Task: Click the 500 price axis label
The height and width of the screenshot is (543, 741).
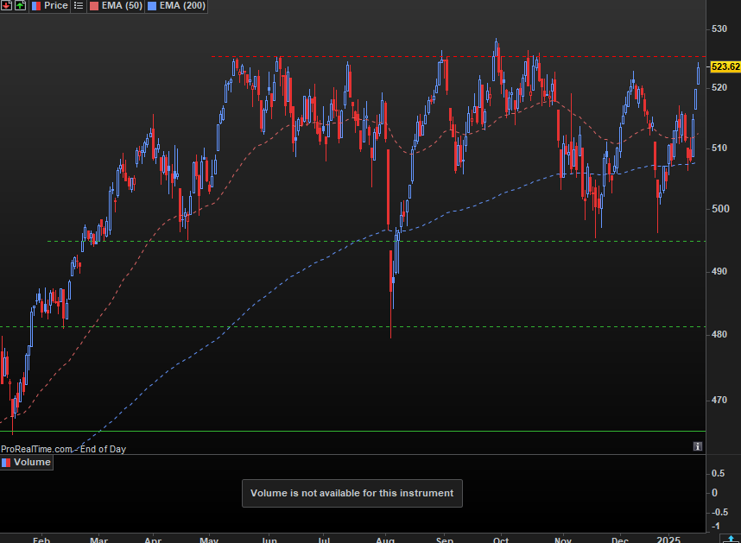Action: [720, 209]
